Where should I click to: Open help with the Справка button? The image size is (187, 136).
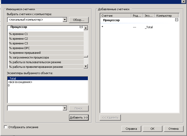[131, 129]
